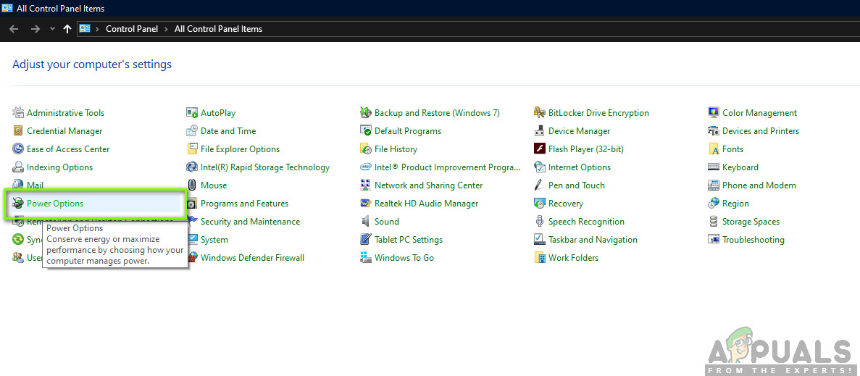Click the Back navigation arrow
This screenshot has width=860, height=376.
tap(13, 29)
